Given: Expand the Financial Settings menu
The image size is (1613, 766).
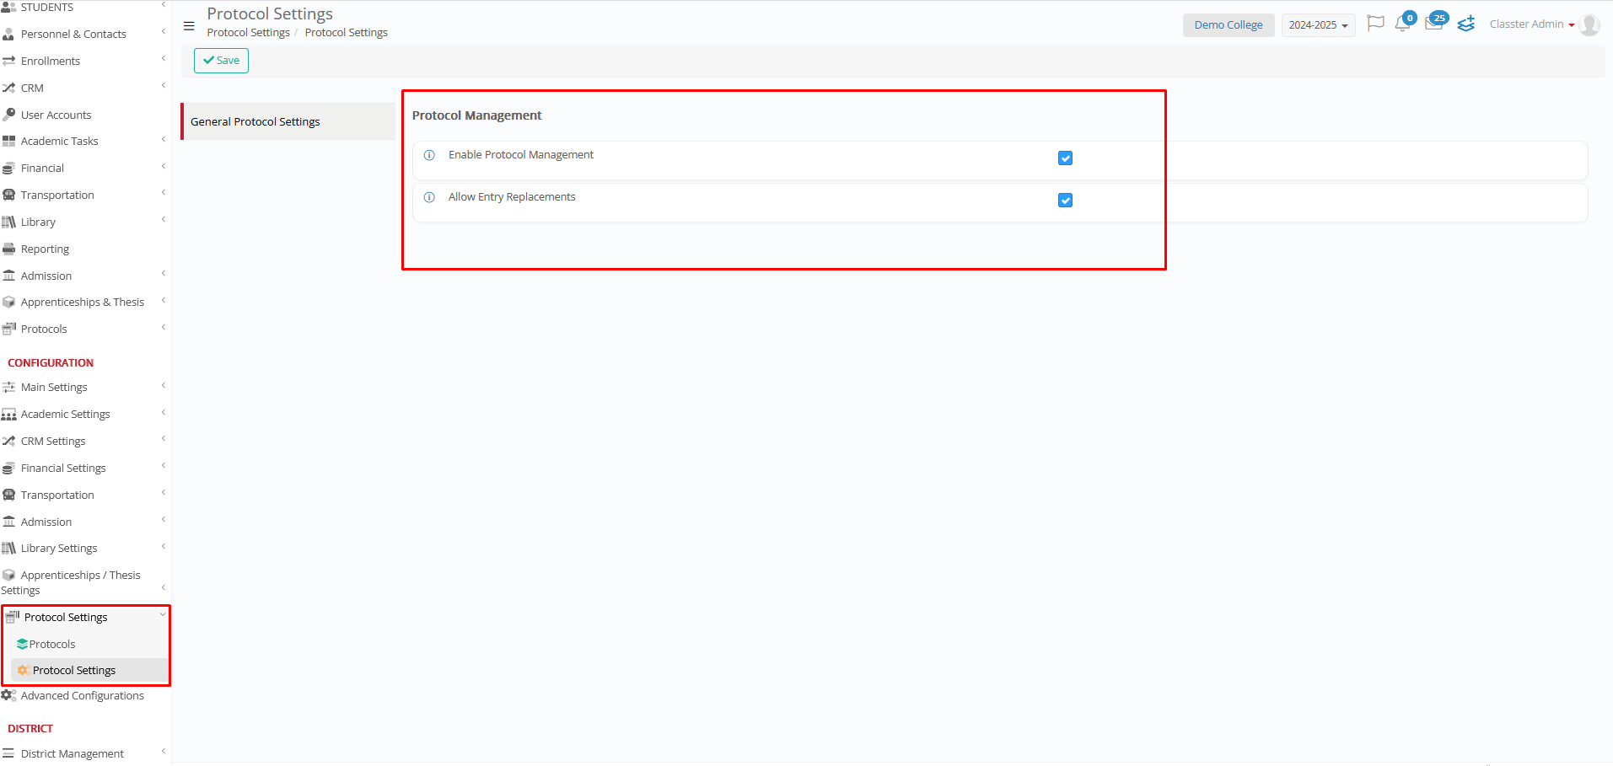Looking at the screenshot, I should (x=63, y=469).
